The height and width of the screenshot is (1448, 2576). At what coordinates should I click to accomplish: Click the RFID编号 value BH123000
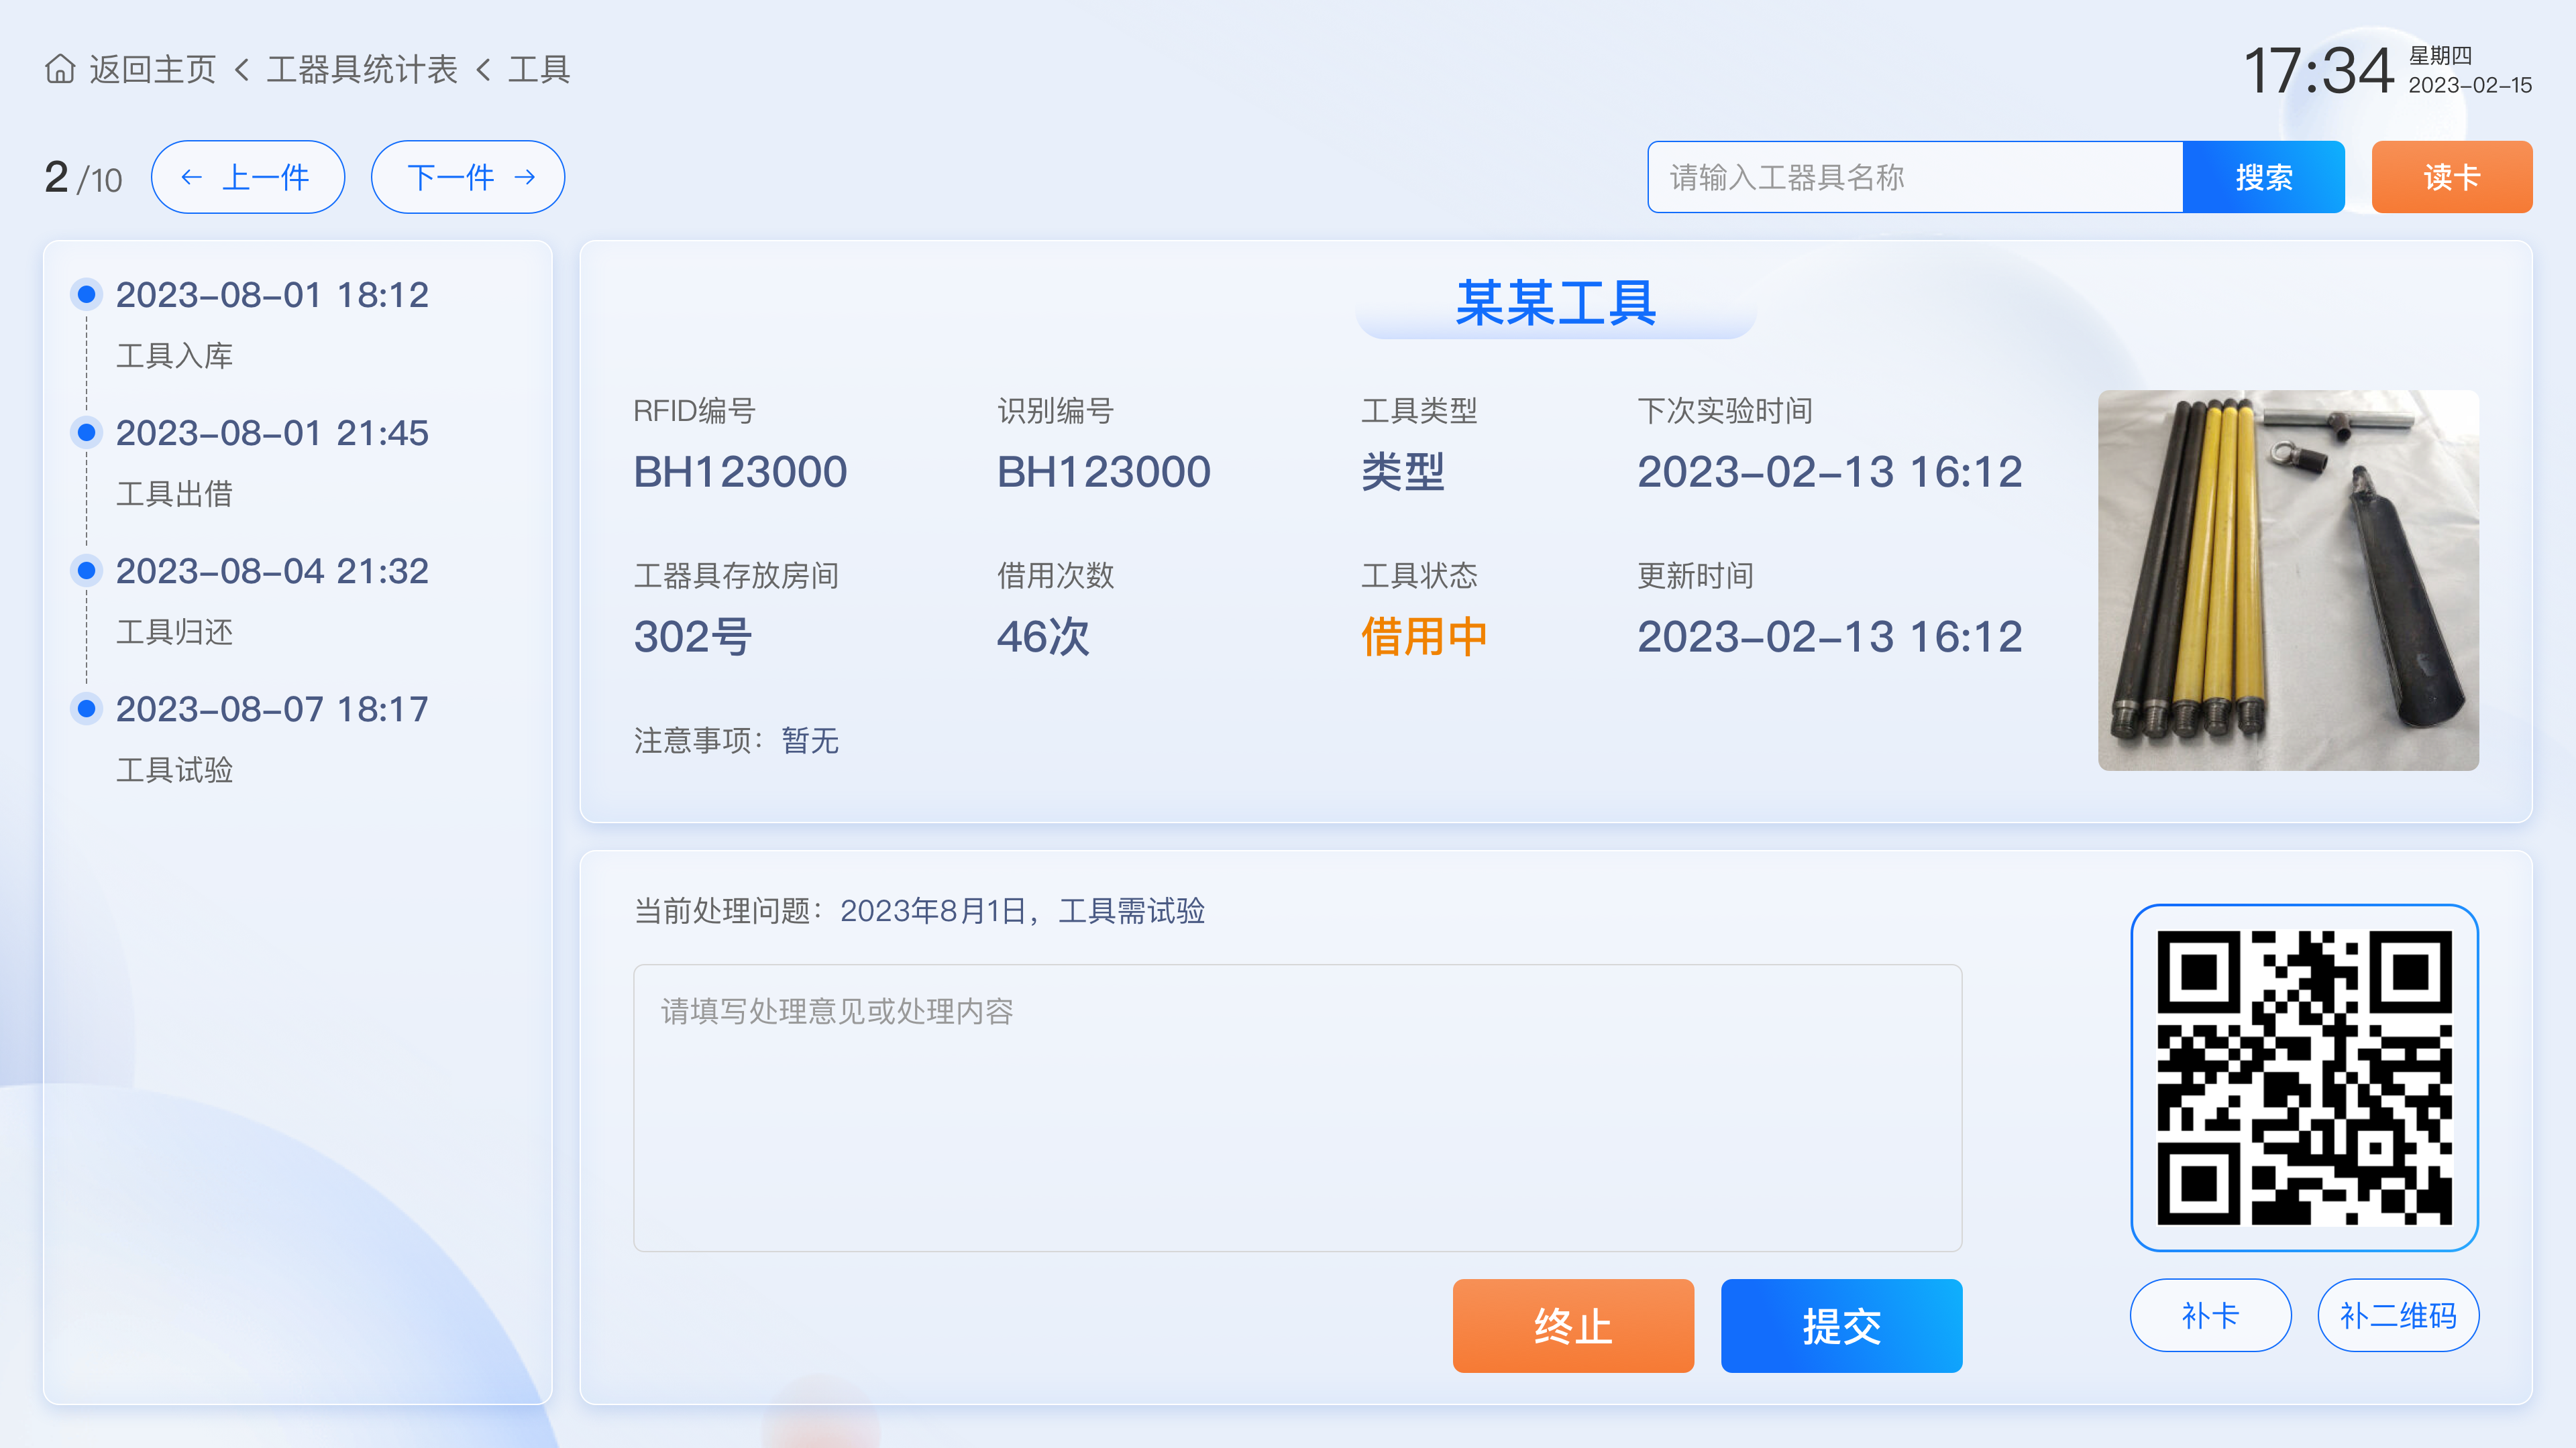(740, 472)
